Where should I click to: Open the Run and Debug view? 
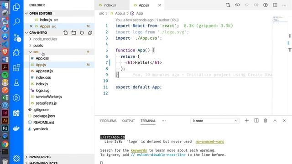pos(16,52)
